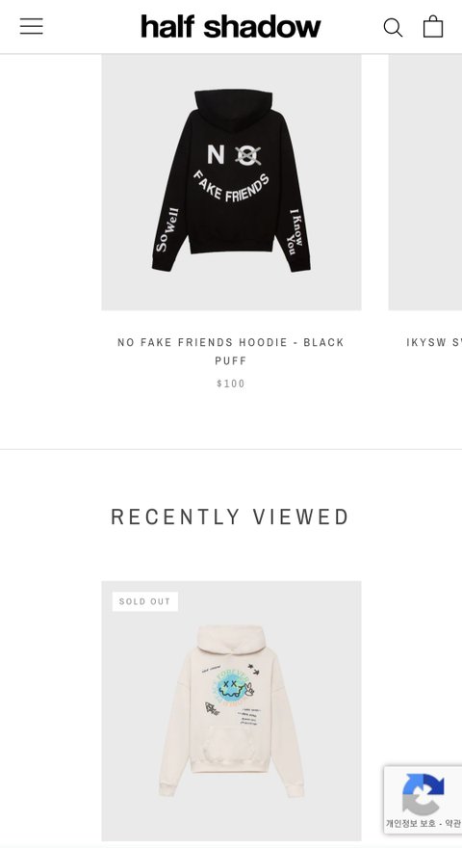Click the FAKE FRIENDS curved text print
The width and height of the screenshot is (462, 848).
click(x=231, y=187)
